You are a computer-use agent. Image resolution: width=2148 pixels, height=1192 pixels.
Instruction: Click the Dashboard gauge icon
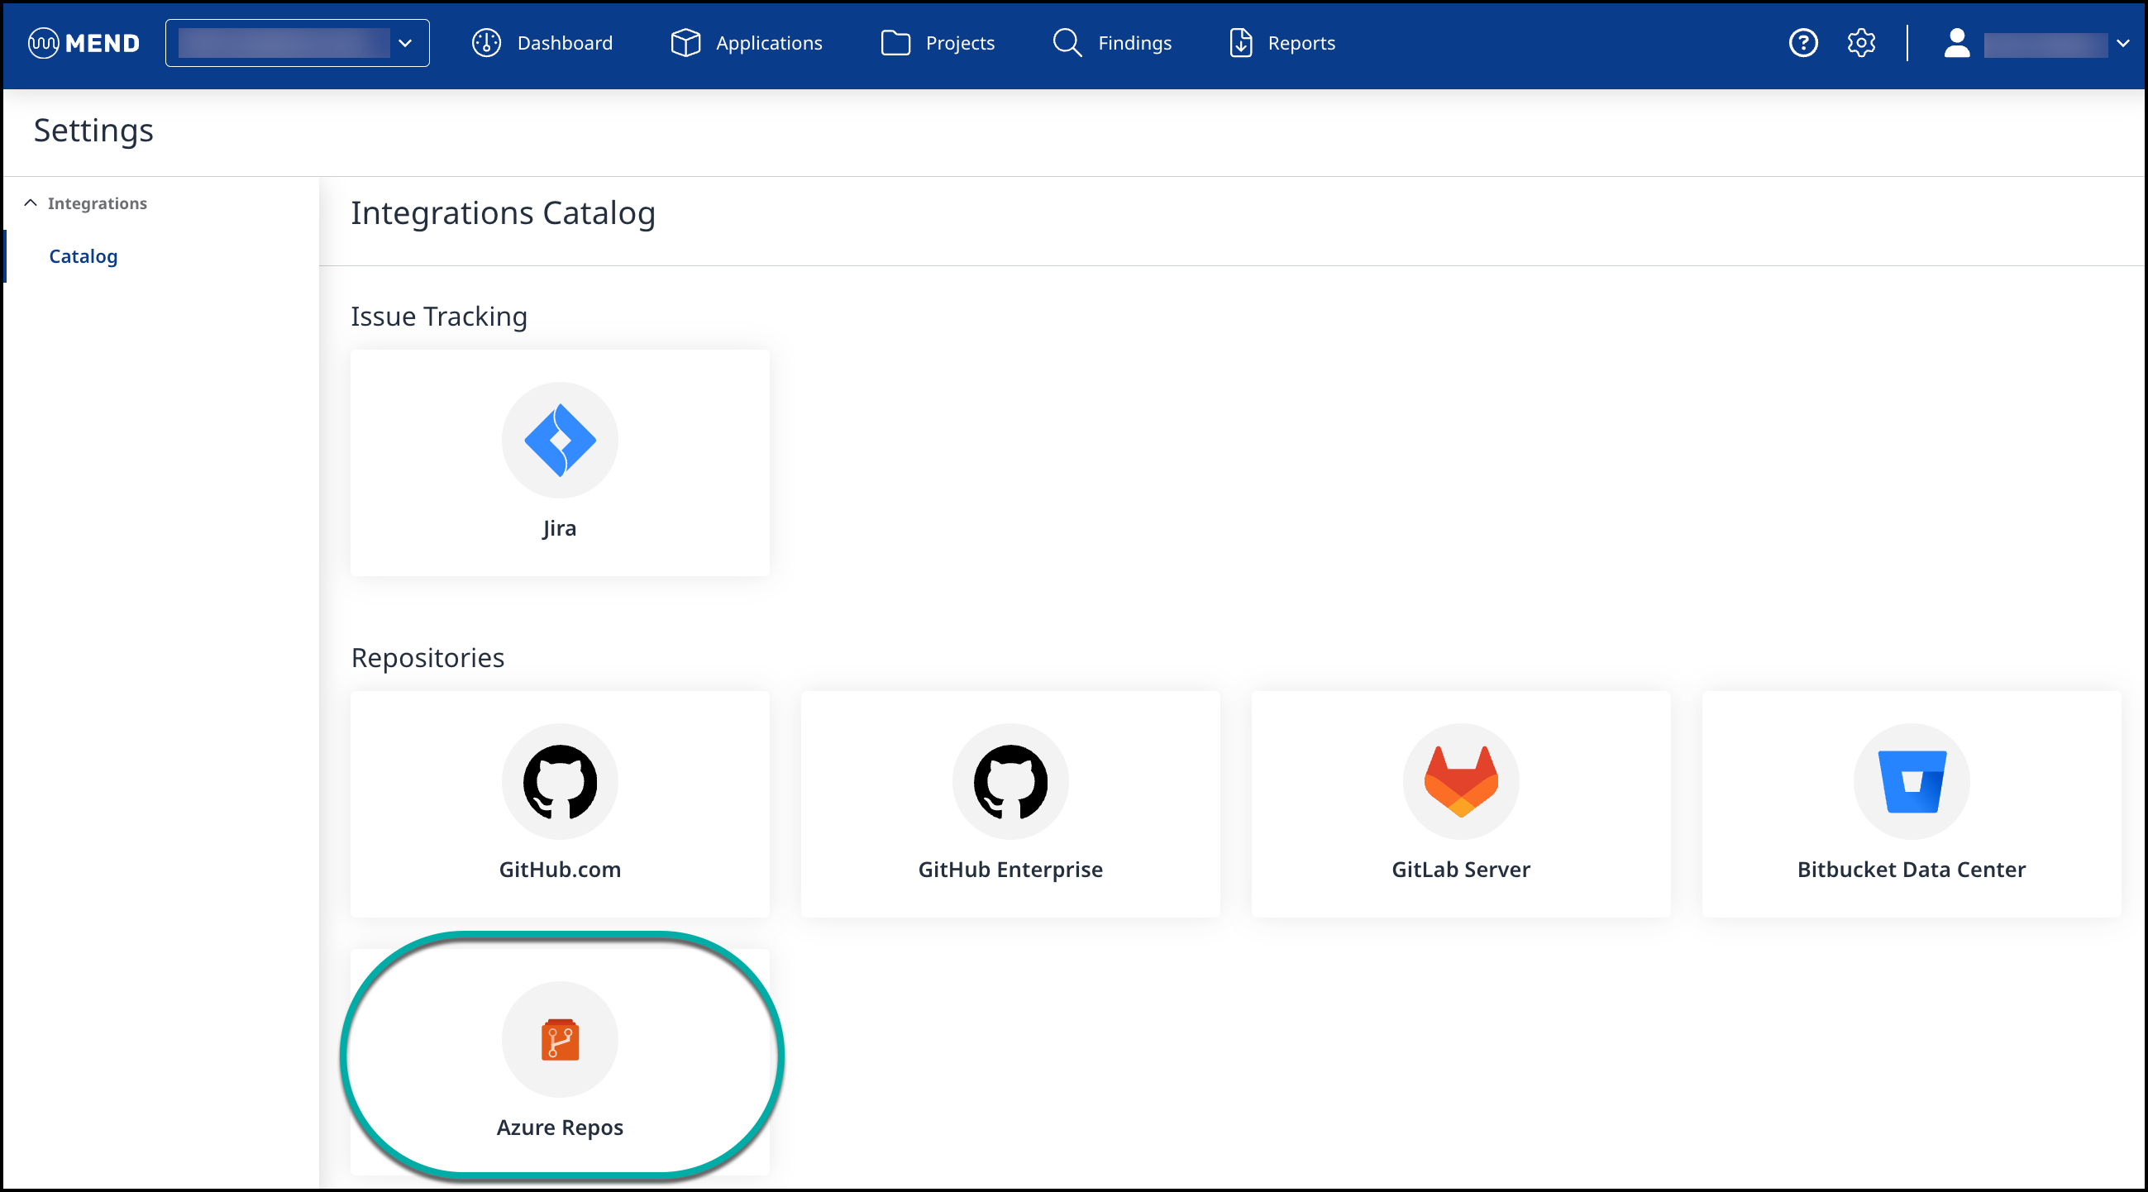tap(486, 43)
